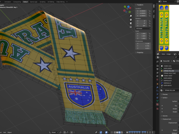Open the XYZ Euler rotation mode dropdown
The image size is (179, 134).
143,29
